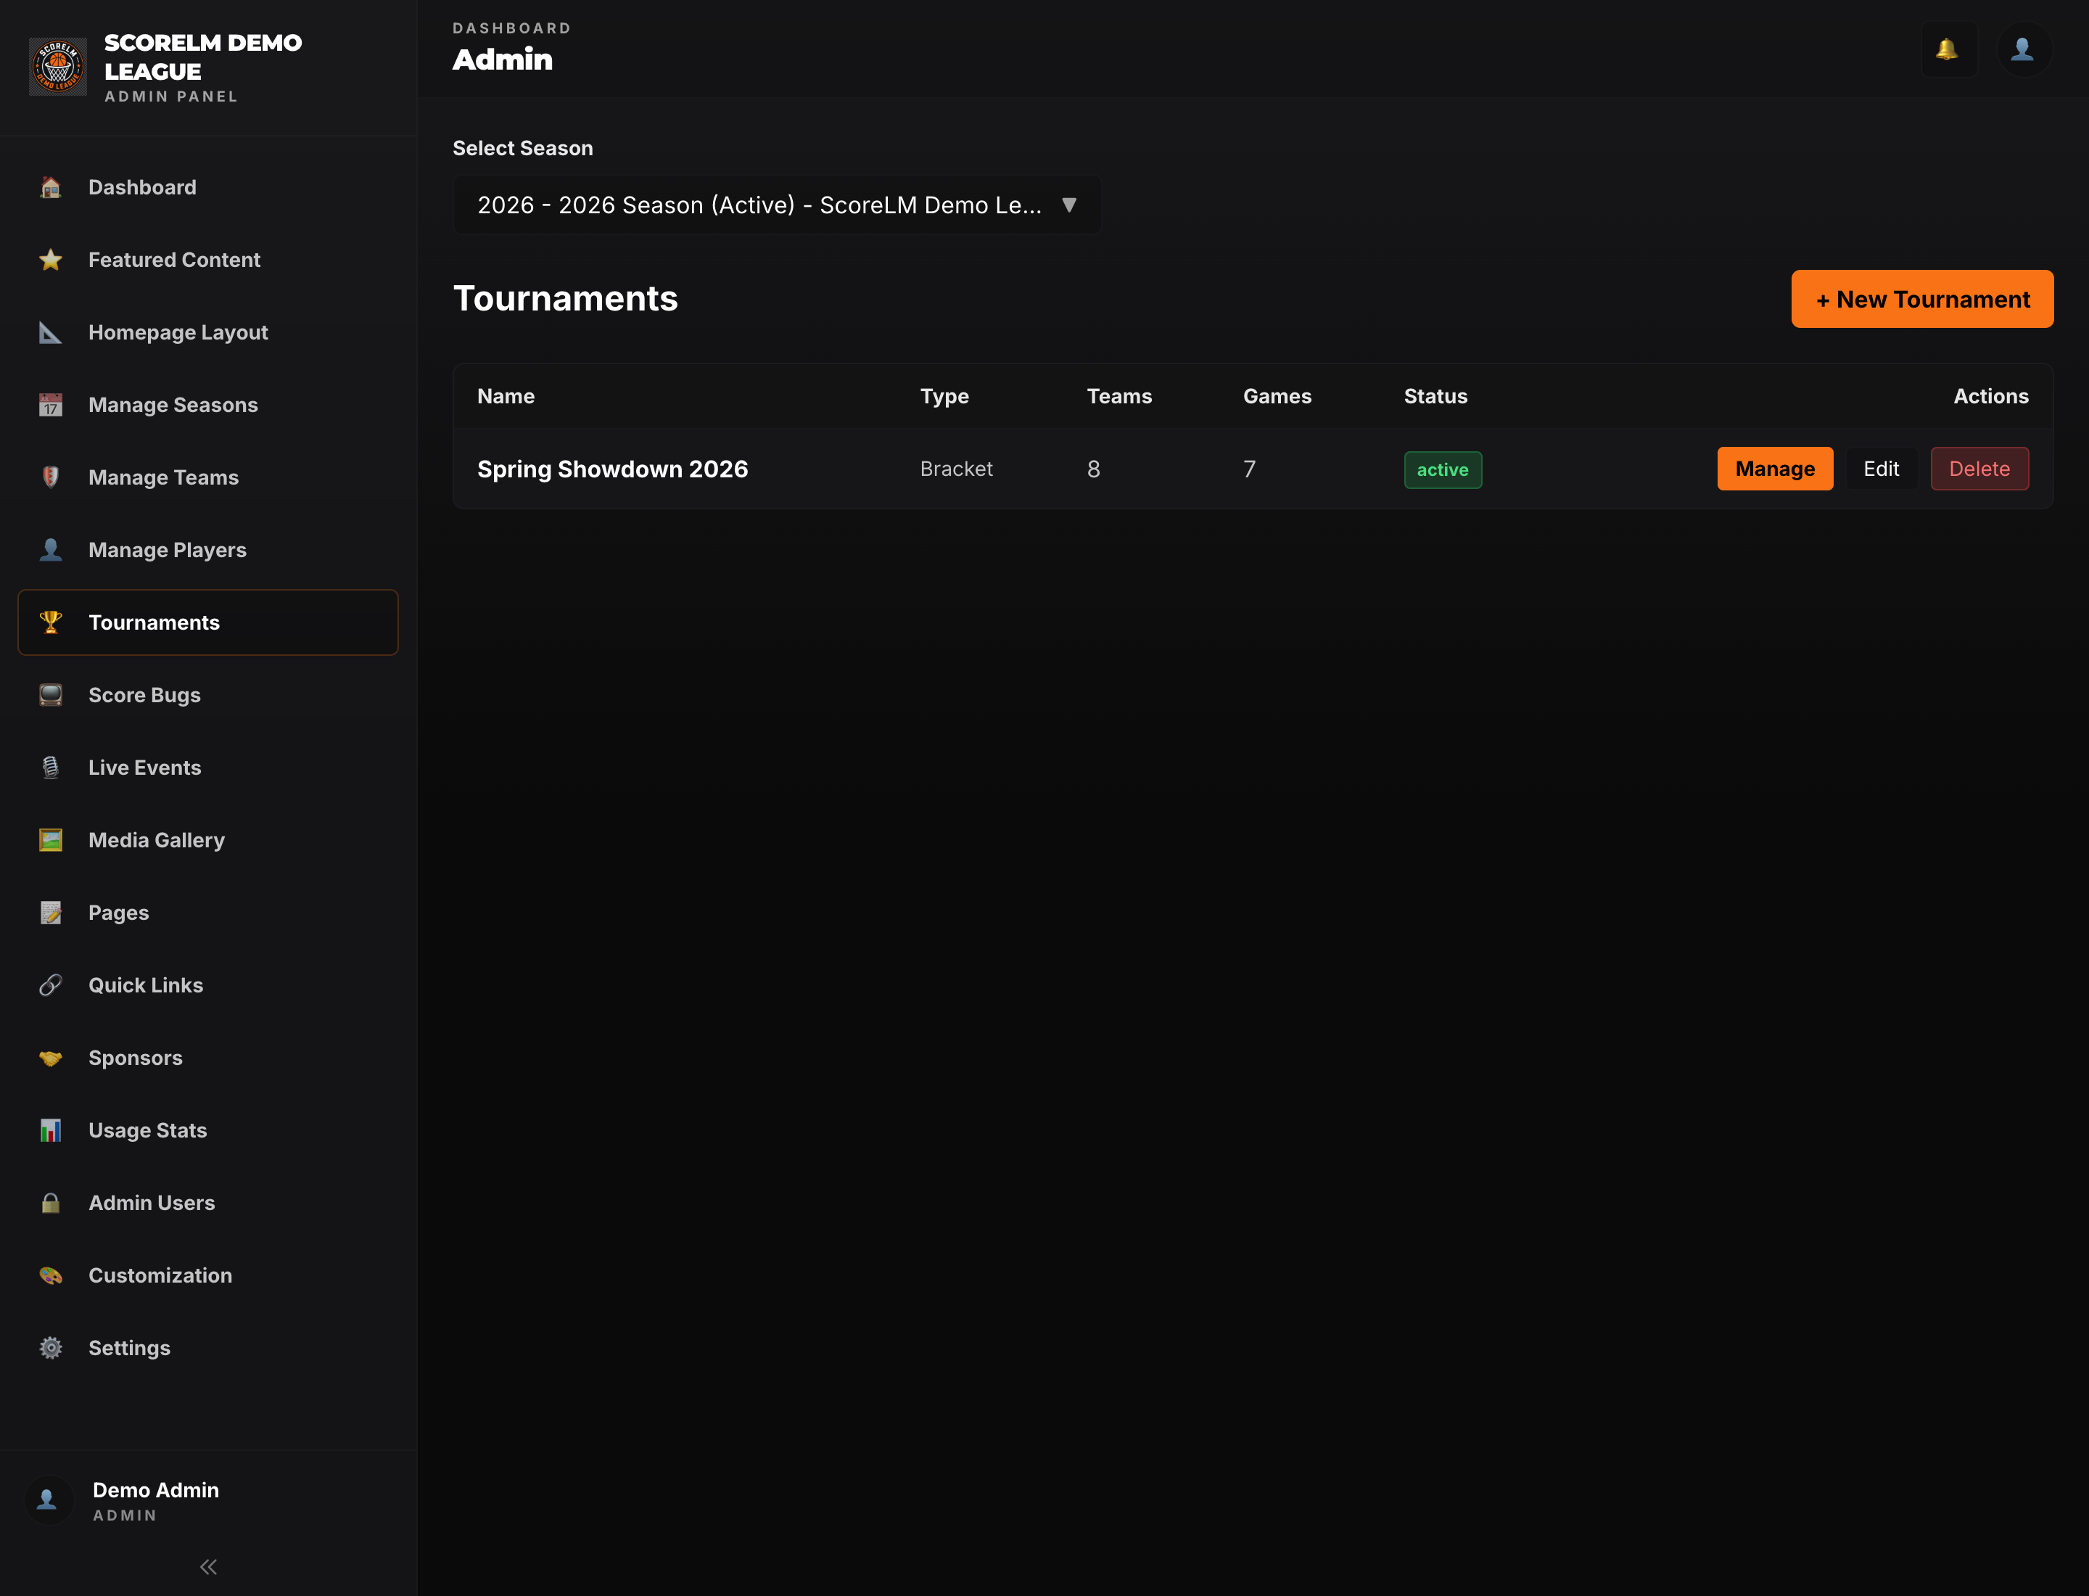The height and width of the screenshot is (1596, 2089).
Task: Click the DASHBOARD breadcrumb label
Action: pyautogui.click(x=512, y=28)
